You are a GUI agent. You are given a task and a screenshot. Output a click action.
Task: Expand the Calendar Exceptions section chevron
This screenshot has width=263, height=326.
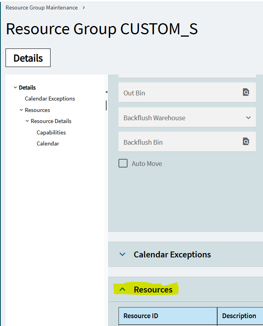(122, 255)
